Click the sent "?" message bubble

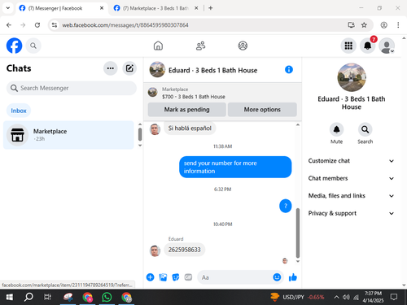pos(286,206)
